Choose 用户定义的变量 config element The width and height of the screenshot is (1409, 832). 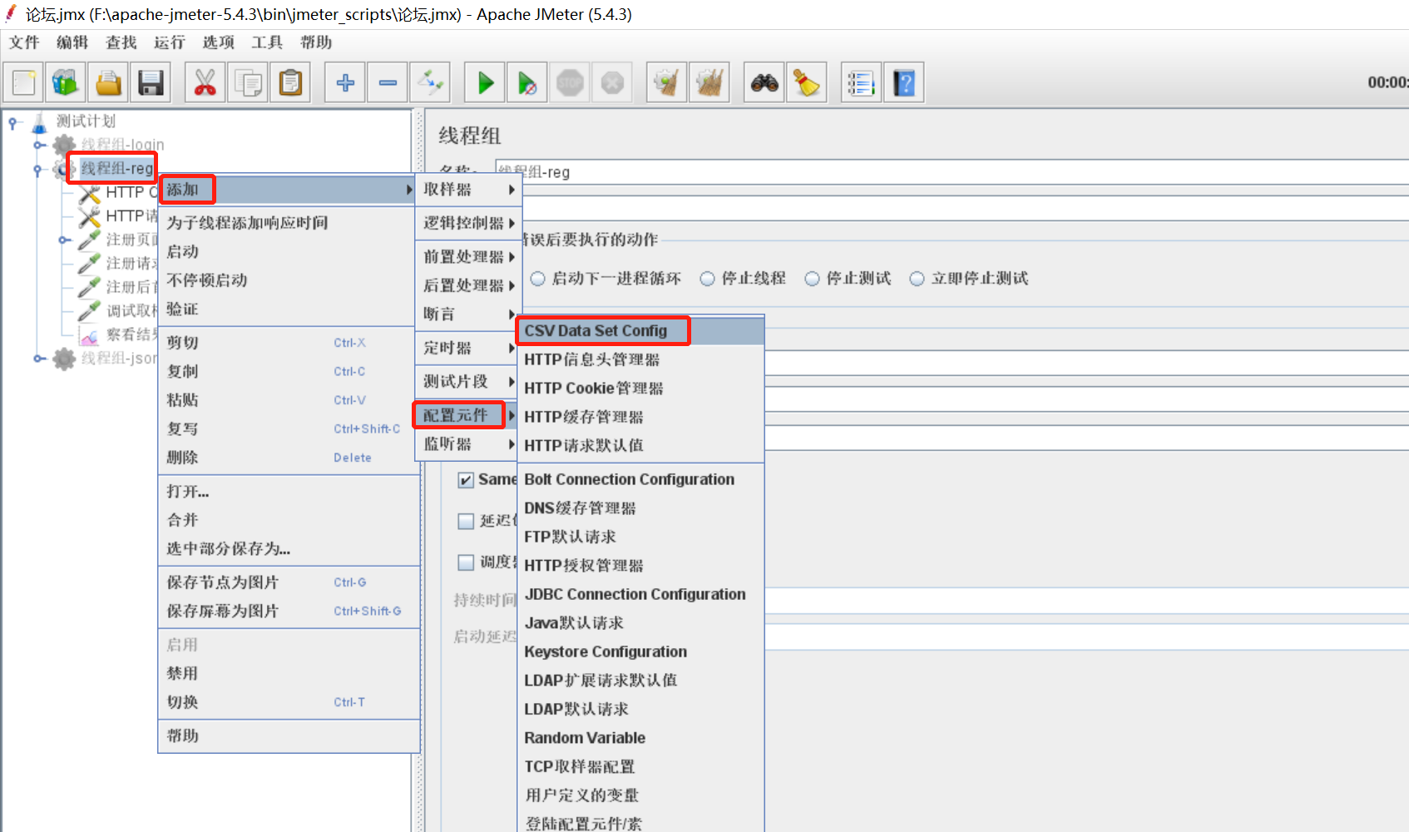click(640, 795)
